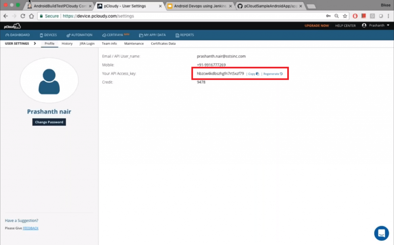
Task: Open the Automation section
Action: point(80,35)
